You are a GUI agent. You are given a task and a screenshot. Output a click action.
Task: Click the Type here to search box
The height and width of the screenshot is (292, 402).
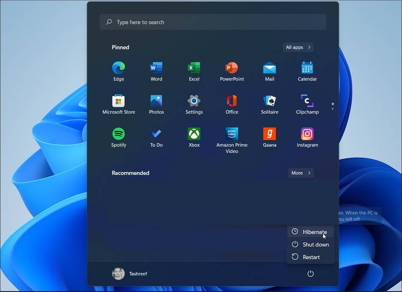pyautogui.click(x=213, y=22)
